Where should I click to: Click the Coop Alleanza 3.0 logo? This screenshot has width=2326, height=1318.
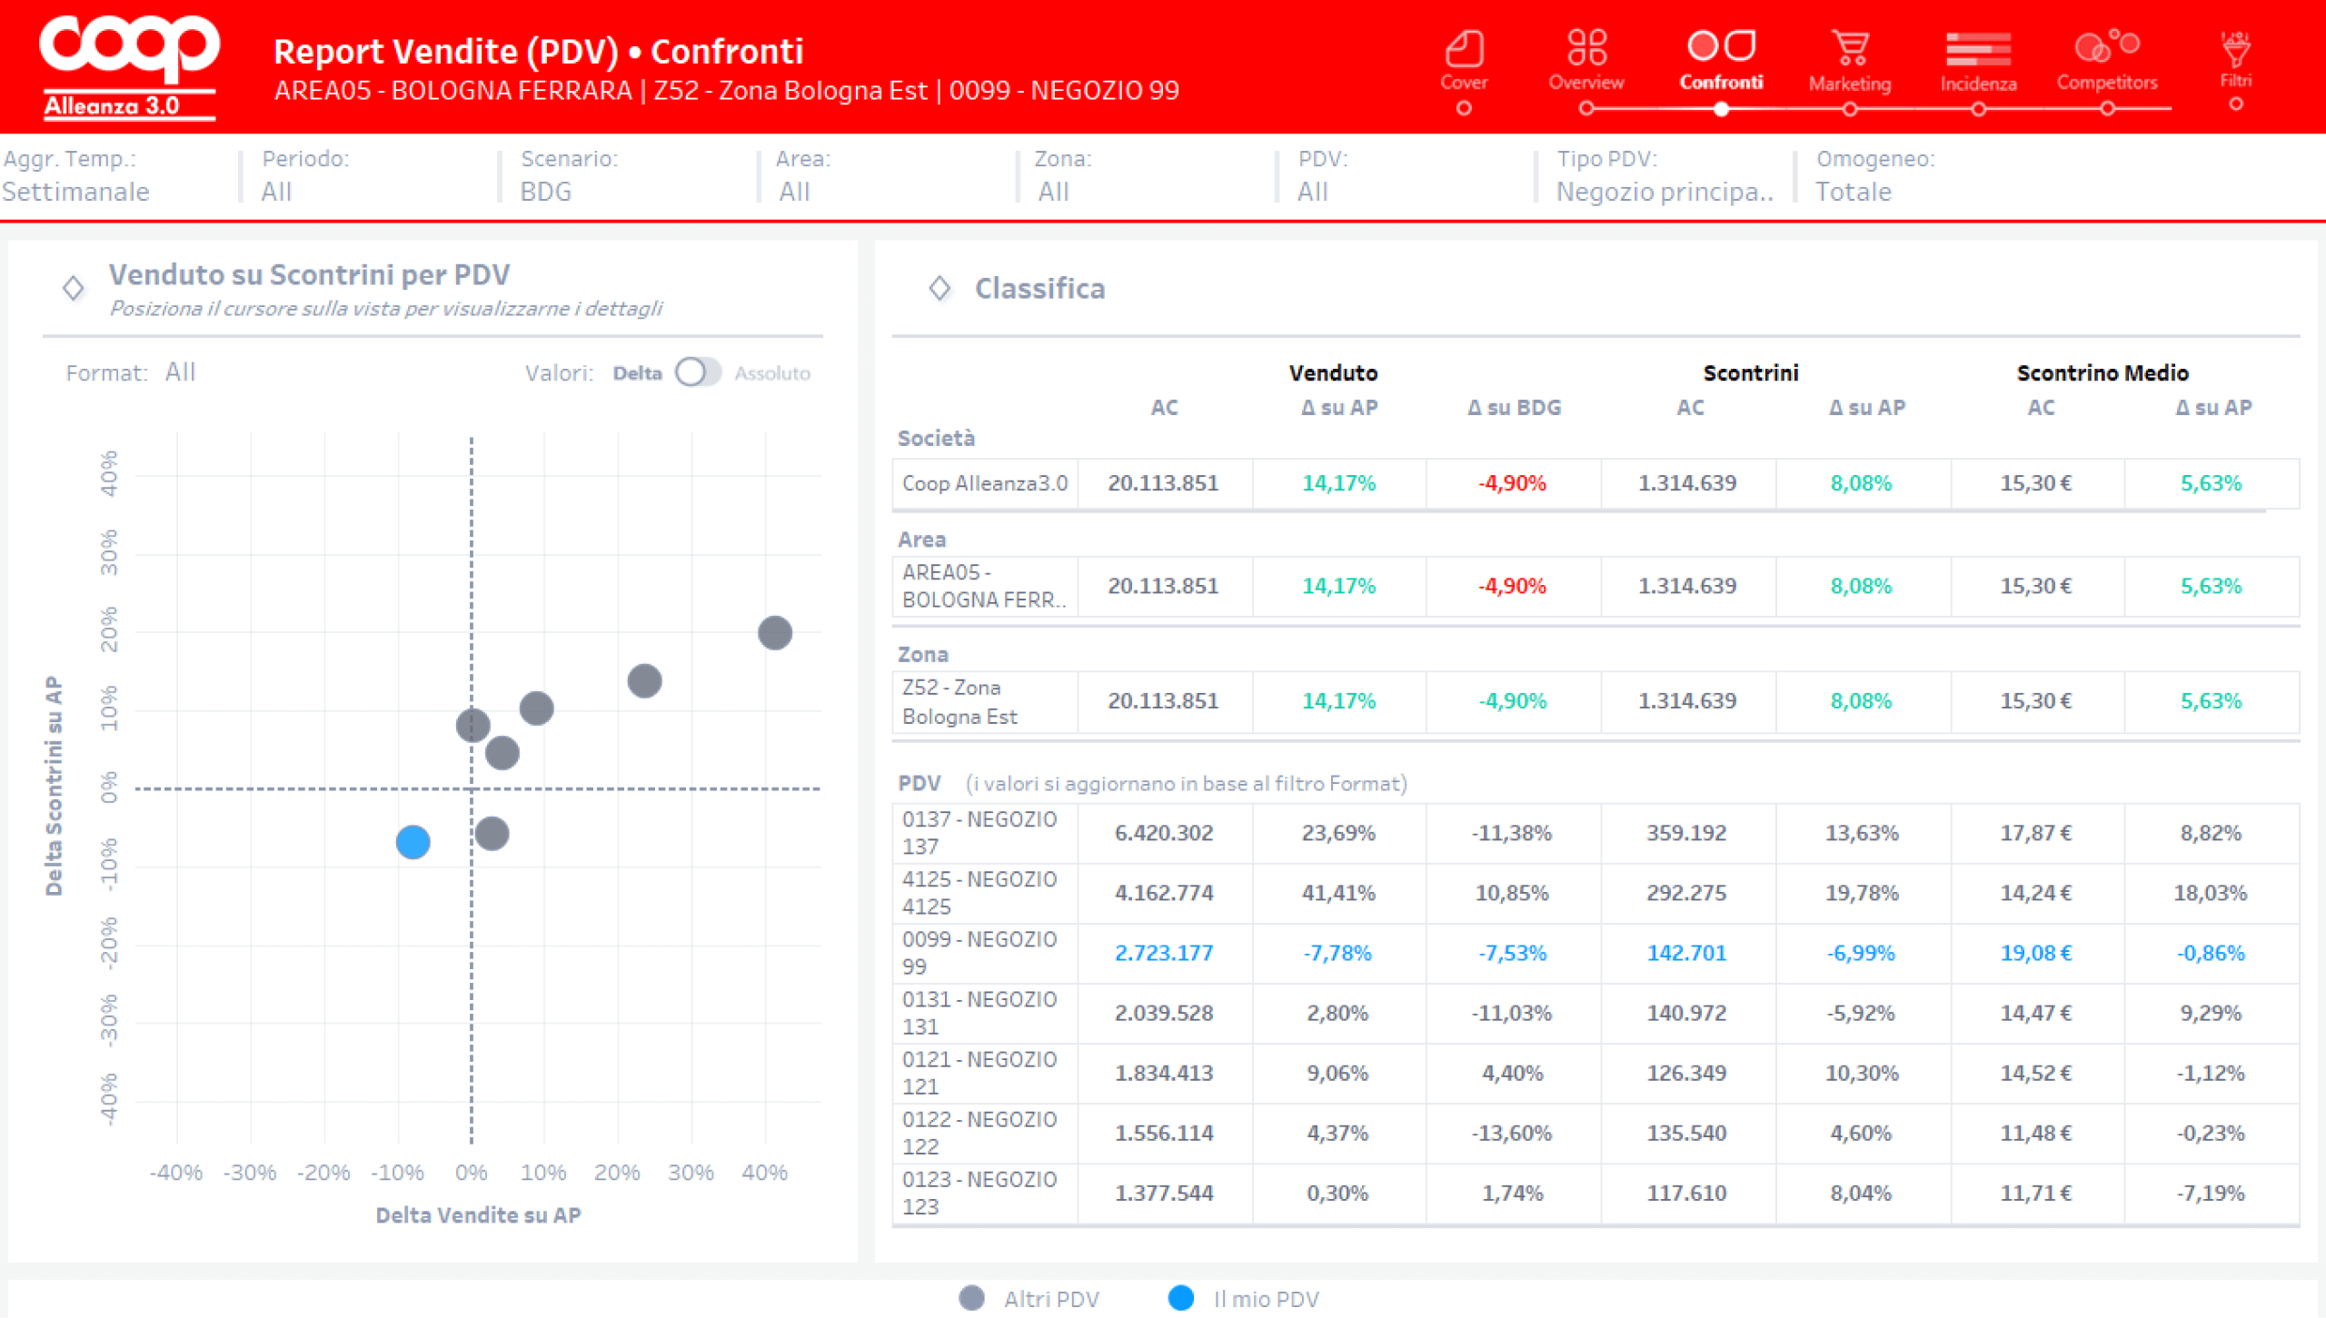[x=129, y=66]
